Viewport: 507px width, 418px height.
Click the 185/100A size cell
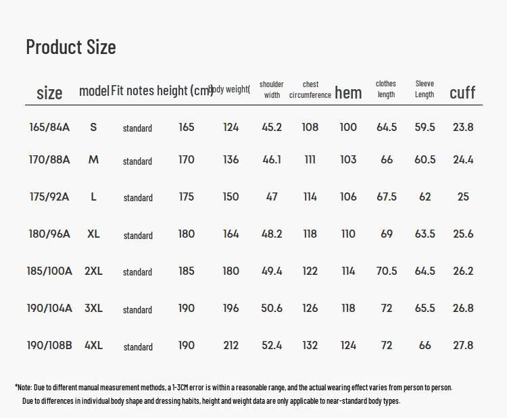[x=49, y=271]
